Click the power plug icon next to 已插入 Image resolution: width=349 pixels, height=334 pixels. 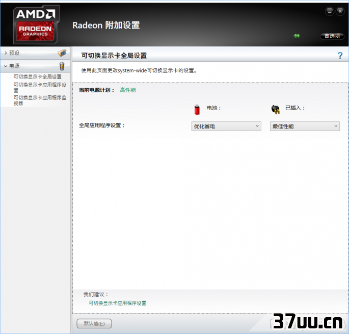[276, 110]
